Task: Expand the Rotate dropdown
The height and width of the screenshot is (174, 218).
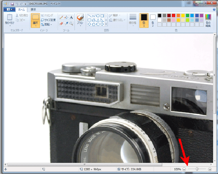Action: (47, 25)
